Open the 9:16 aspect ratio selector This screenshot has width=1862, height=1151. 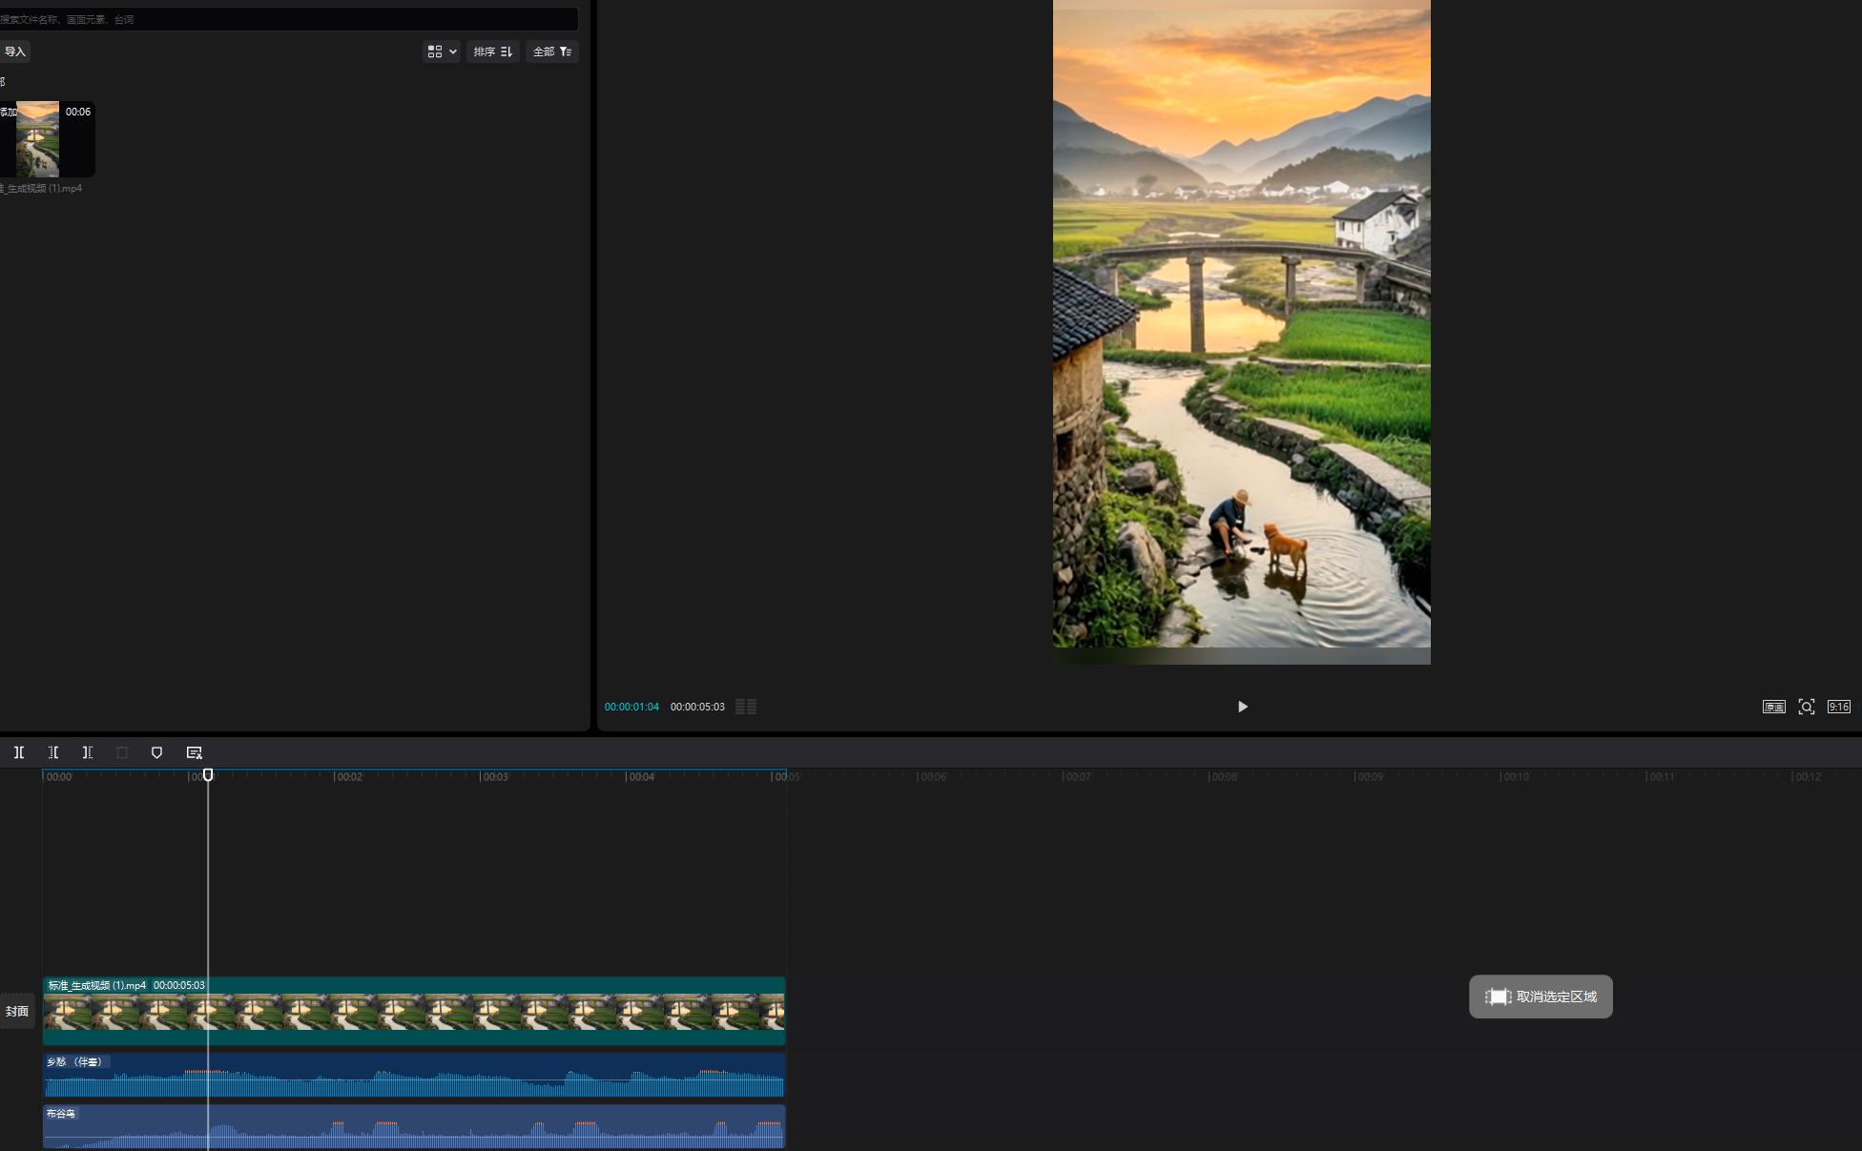point(1838,707)
